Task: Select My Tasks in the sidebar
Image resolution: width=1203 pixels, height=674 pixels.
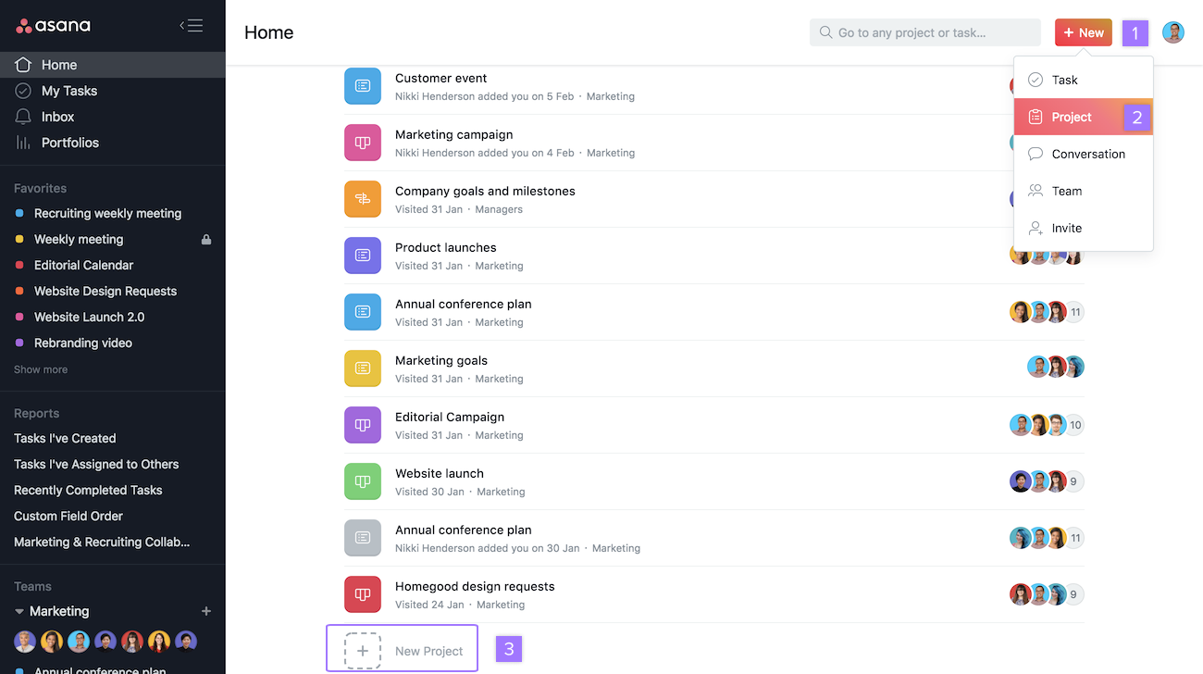Action: (69, 90)
